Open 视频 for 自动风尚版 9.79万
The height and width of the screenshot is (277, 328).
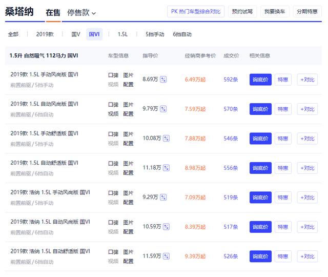pyautogui.click(x=113, y=114)
